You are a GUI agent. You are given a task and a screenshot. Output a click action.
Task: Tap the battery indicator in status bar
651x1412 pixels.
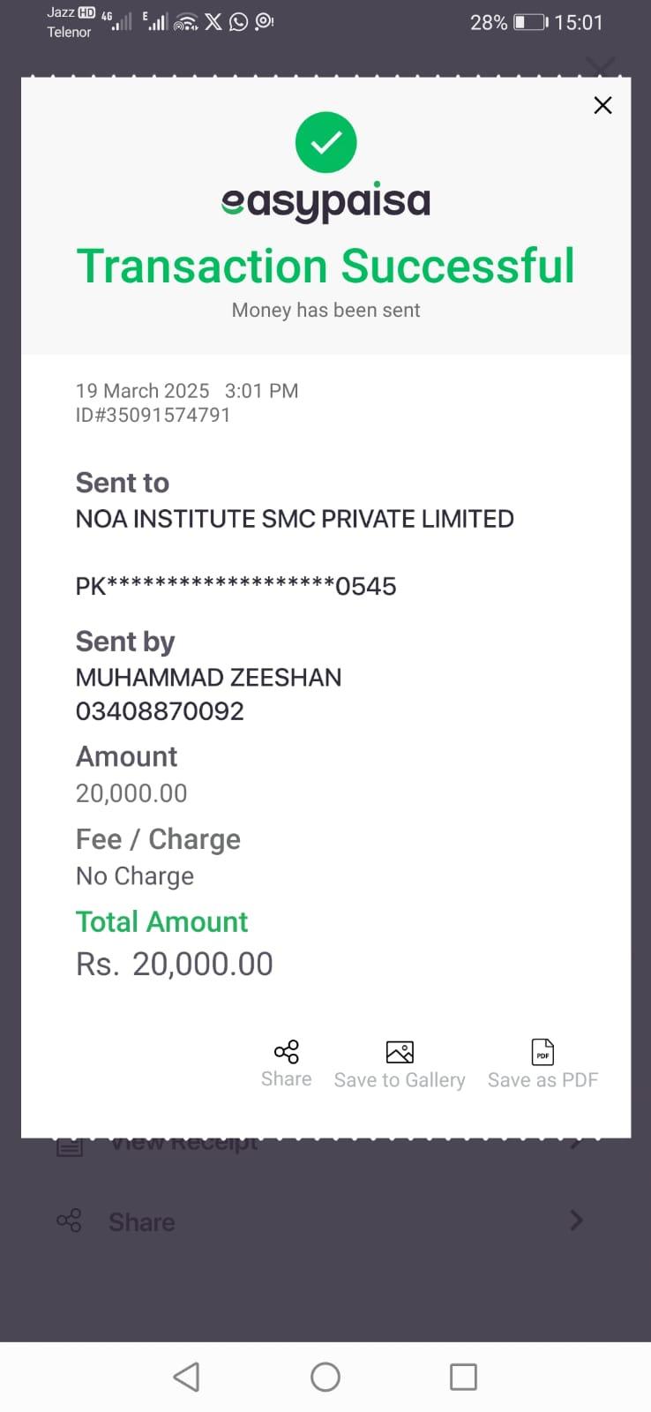click(x=530, y=22)
